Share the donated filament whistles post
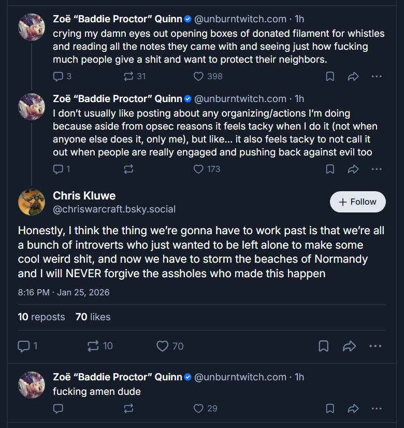The height and width of the screenshot is (428, 404). (353, 77)
